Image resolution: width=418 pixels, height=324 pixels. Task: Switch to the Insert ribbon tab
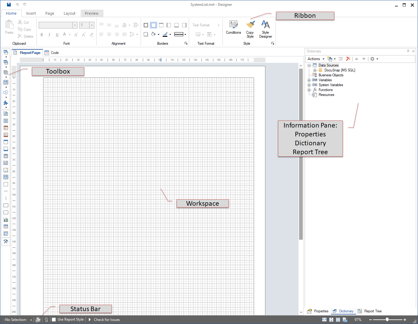[31, 13]
